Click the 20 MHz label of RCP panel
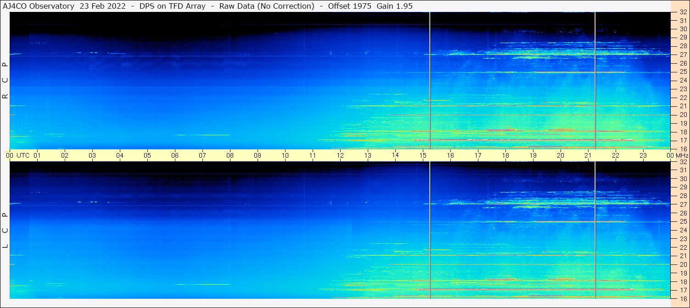 pyautogui.click(x=683, y=115)
